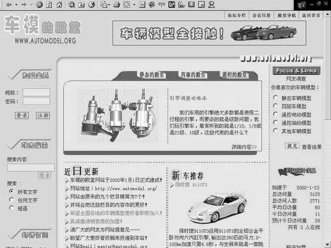Select 静态车辆模型 poll option
The height and width of the screenshot is (248, 331).
(x=275, y=97)
